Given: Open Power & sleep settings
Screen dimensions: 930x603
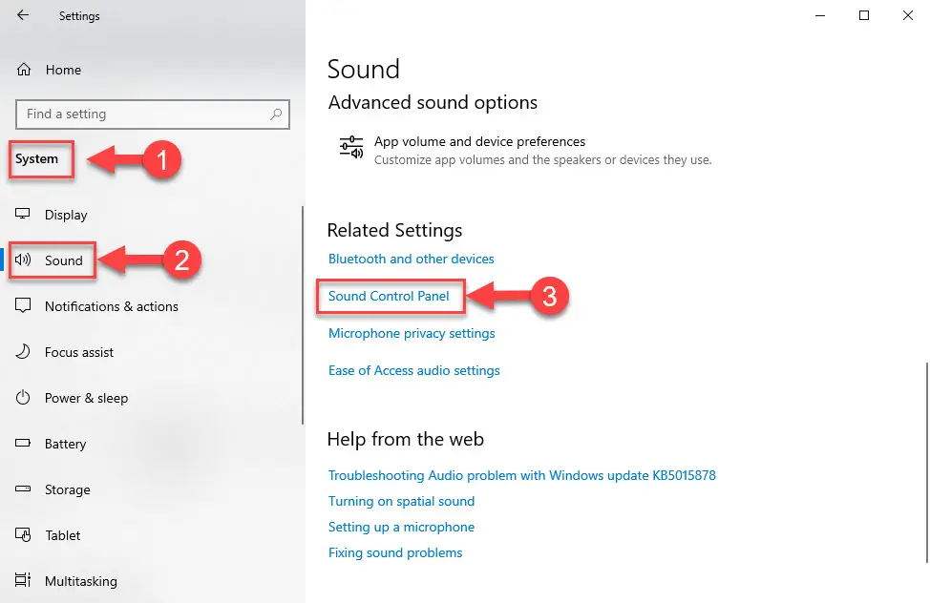Looking at the screenshot, I should coord(86,398).
